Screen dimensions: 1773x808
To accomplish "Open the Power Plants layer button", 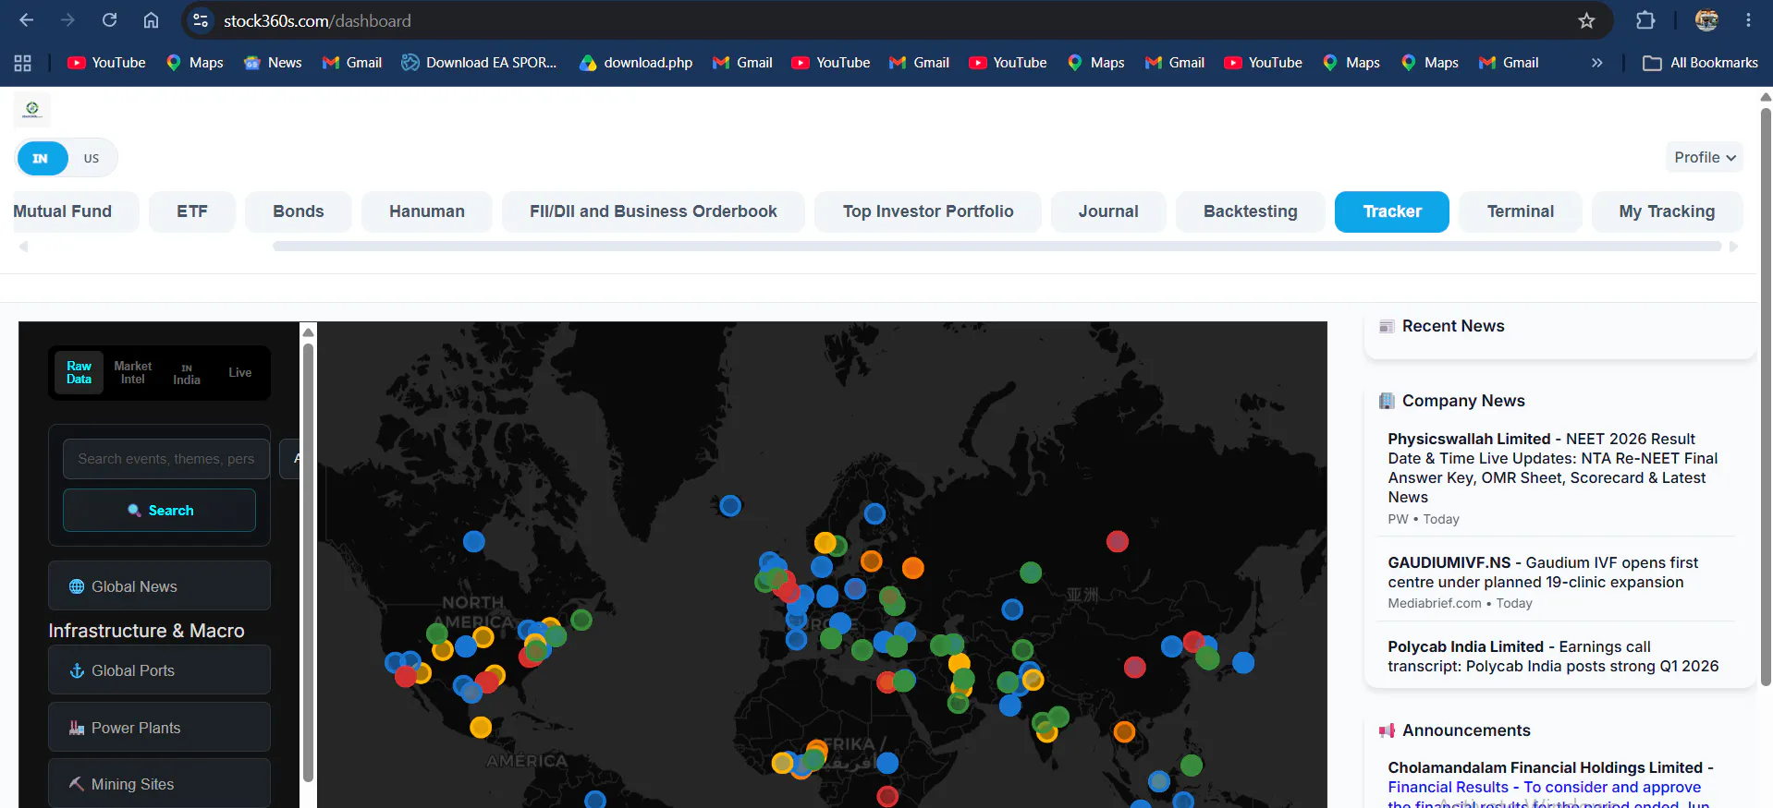I will tap(159, 727).
